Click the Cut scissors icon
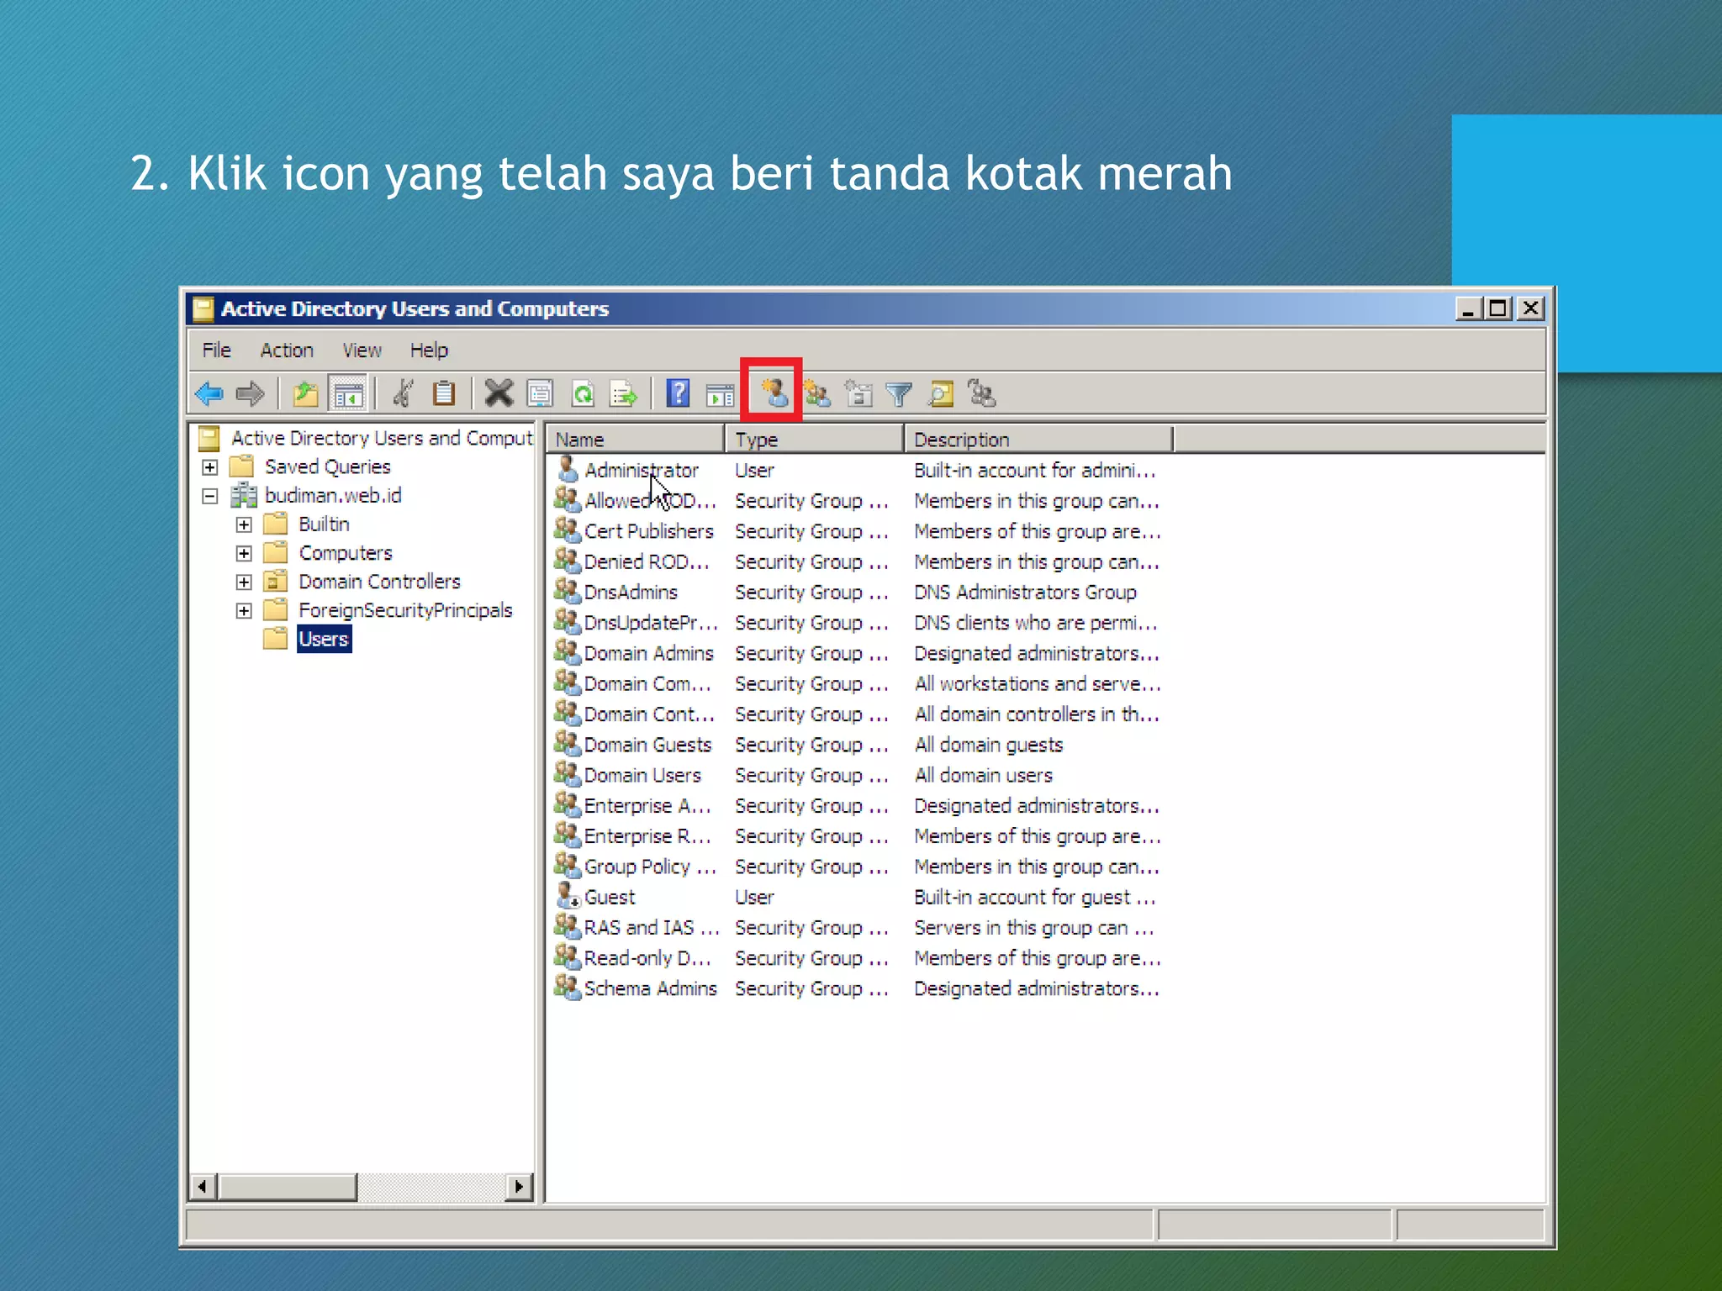This screenshot has height=1291, width=1722. (x=403, y=393)
